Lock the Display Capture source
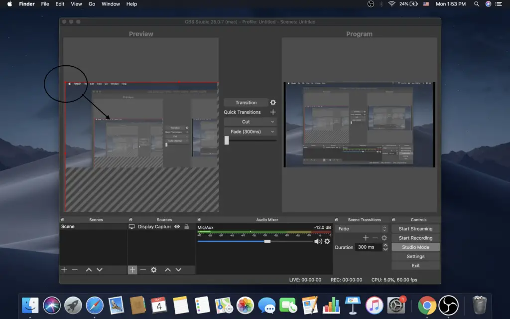This screenshot has width=510, height=319. coord(187,227)
